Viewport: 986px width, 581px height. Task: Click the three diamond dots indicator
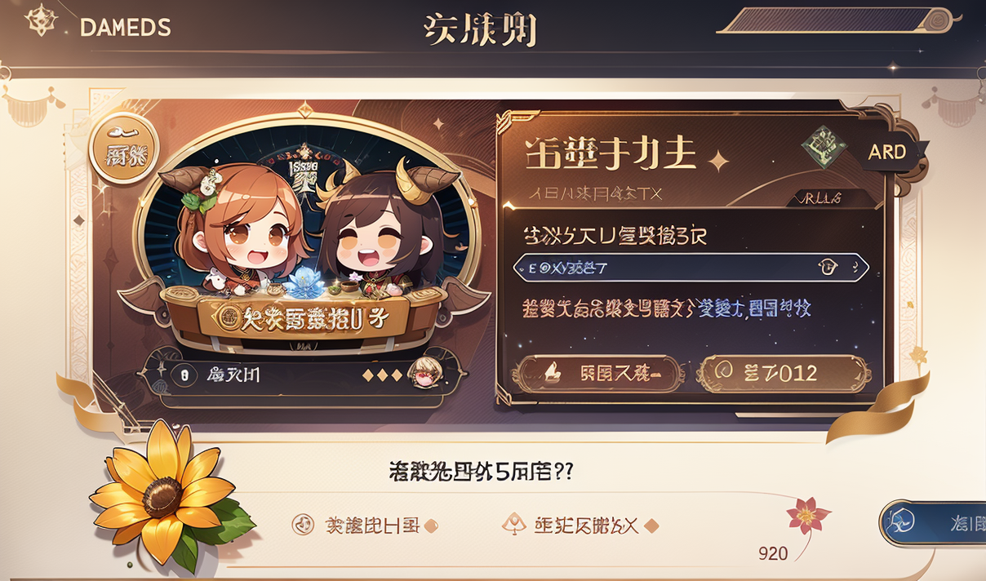point(382,375)
